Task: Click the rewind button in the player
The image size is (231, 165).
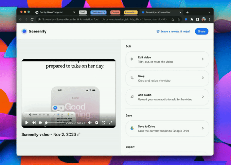Action: point(34,123)
